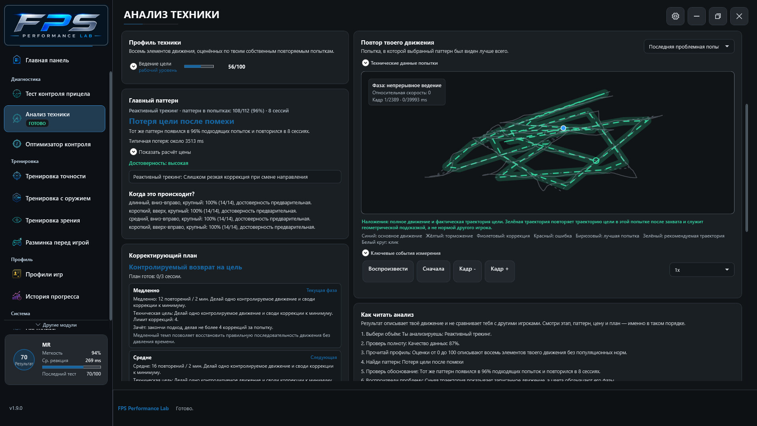This screenshot has height=426, width=757.
Task: Click the Тест контроля прицела icon
Action: [17, 93]
